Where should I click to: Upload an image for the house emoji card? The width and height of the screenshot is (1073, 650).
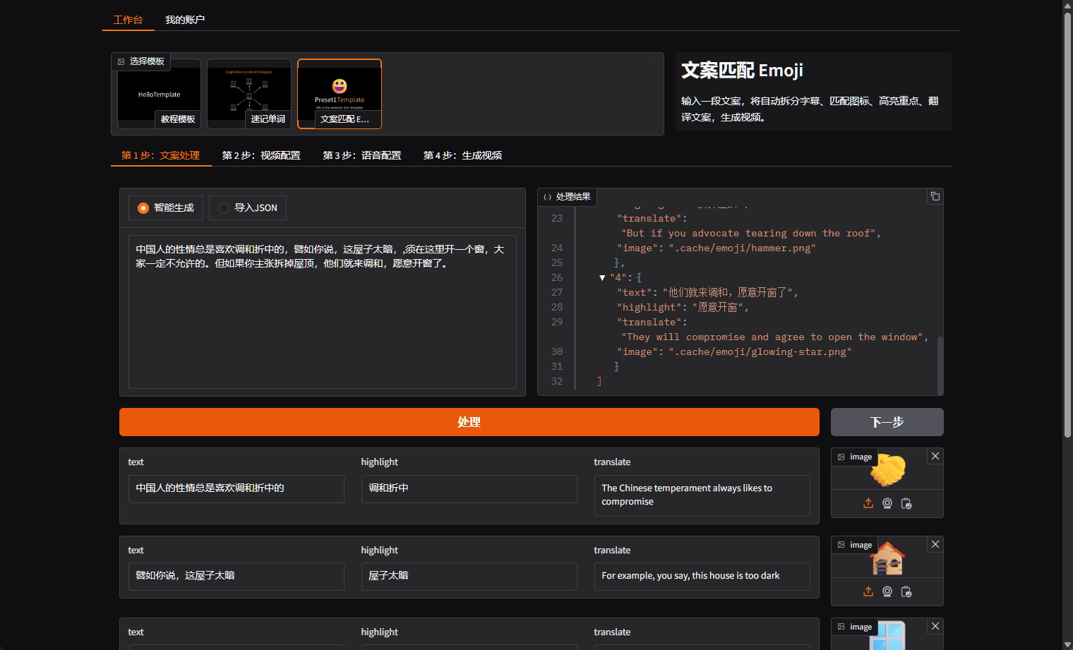(868, 591)
